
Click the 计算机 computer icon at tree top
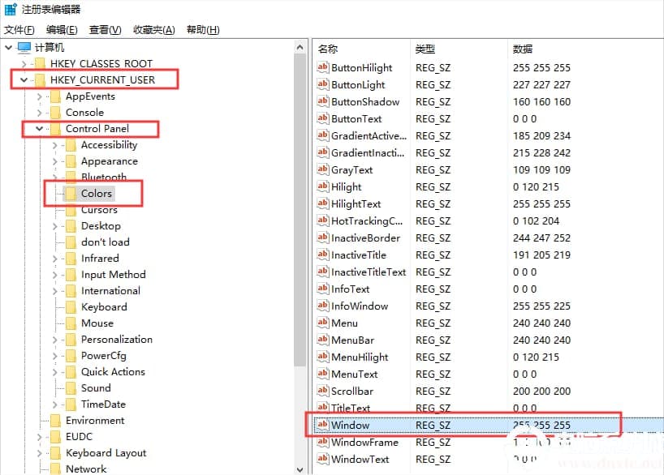[24, 47]
